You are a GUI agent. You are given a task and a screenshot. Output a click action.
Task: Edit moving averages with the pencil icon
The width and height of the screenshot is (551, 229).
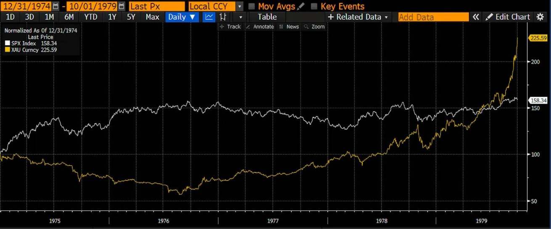coord(301,6)
